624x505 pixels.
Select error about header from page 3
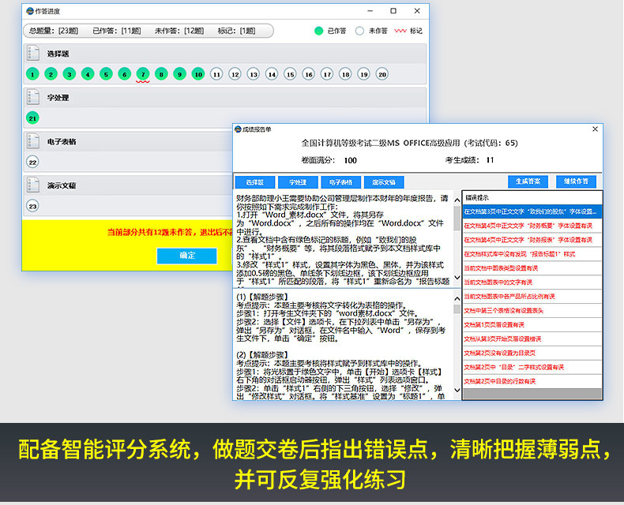coord(532,339)
